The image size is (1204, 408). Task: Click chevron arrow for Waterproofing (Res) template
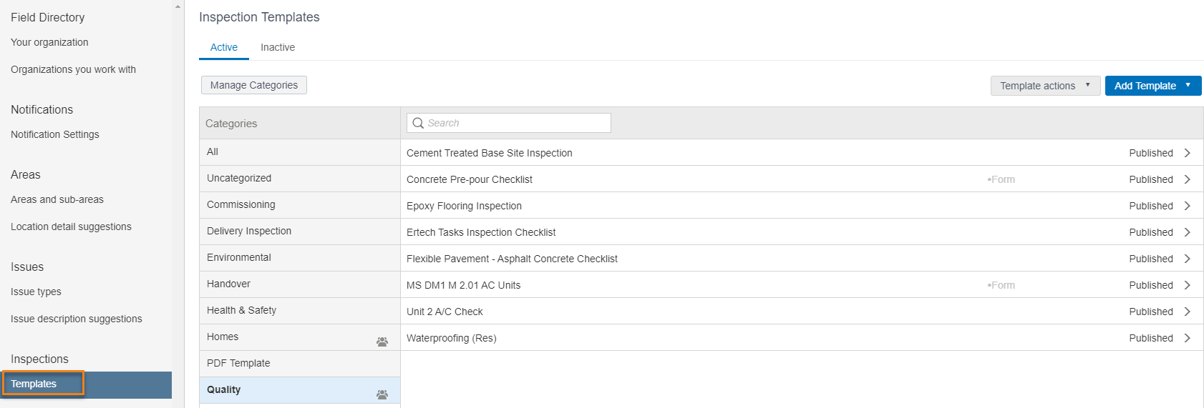point(1188,338)
